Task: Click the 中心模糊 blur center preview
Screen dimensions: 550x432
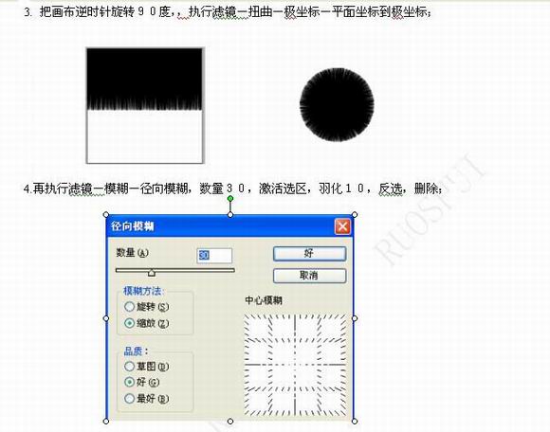Action: tap(295, 365)
